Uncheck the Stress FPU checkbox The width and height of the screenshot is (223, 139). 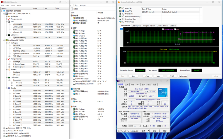[x=123, y=11]
